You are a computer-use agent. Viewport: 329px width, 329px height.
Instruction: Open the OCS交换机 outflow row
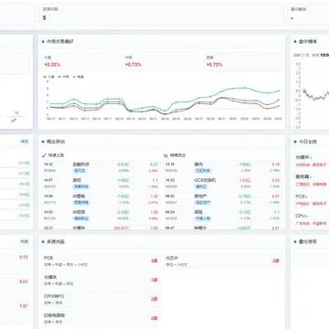pyautogui.click(x=223, y=183)
